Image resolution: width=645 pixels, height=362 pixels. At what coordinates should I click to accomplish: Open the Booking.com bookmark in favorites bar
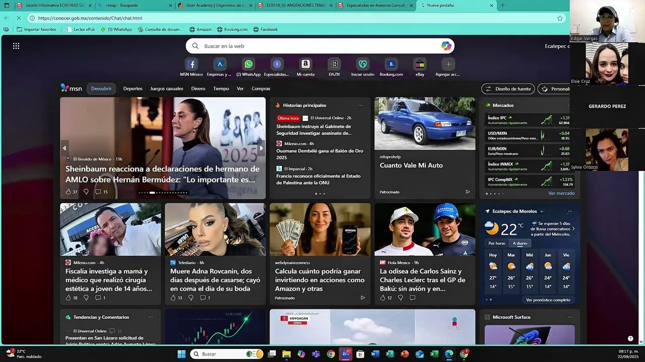coord(232,29)
